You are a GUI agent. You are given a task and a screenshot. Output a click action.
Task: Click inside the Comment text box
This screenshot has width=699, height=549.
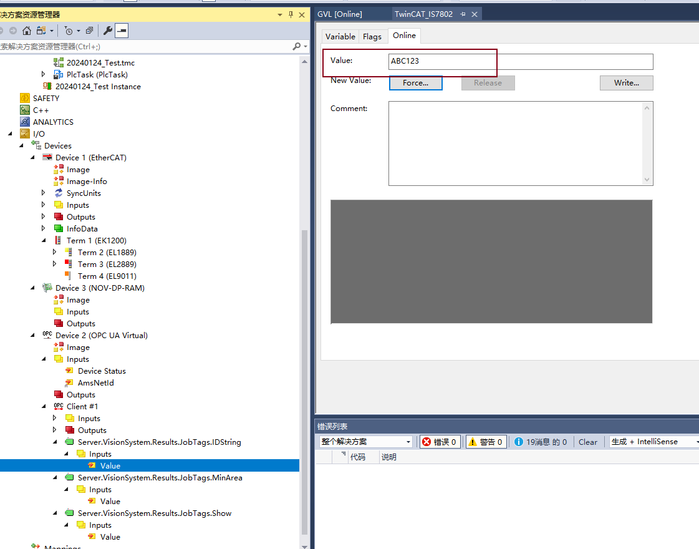click(x=515, y=143)
